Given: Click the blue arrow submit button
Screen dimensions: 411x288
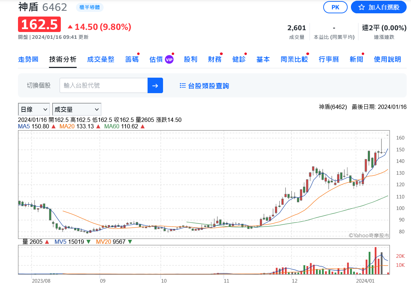Looking at the screenshot, I should [x=155, y=85].
